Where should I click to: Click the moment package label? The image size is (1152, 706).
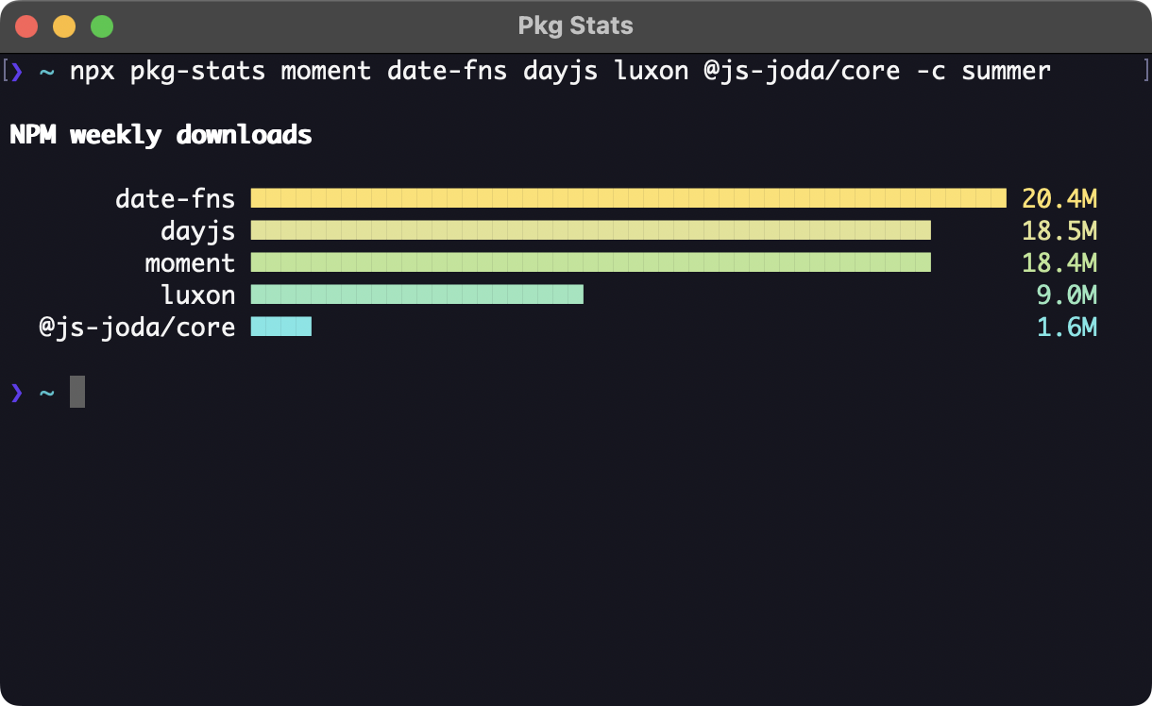[x=190, y=262]
